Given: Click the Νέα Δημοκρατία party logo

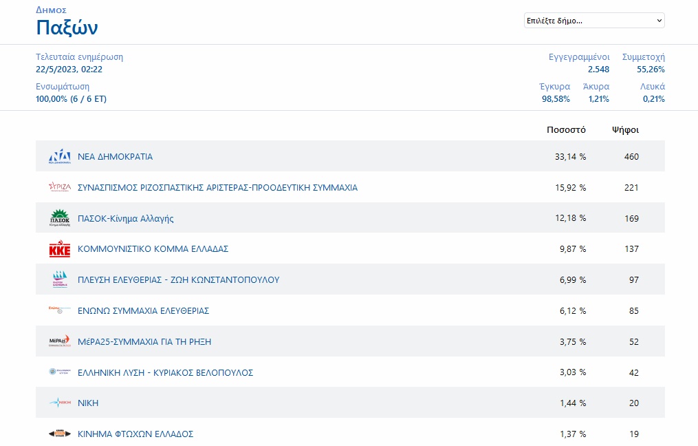Looking at the screenshot, I should point(60,157).
